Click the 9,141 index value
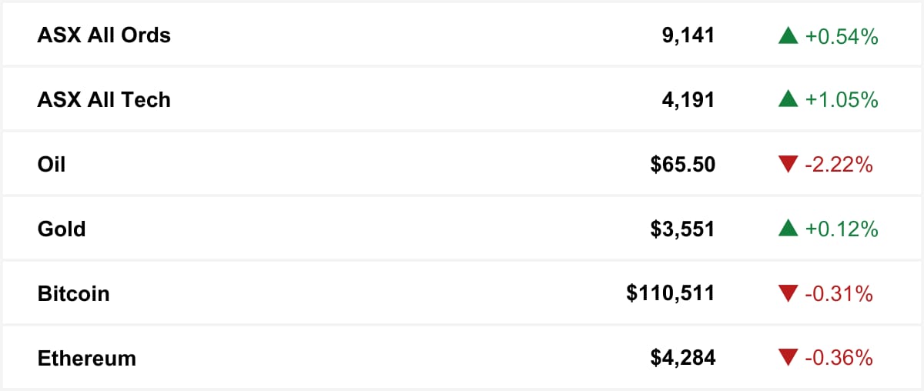Image resolution: width=924 pixels, height=391 pixels. click(688, 35)
